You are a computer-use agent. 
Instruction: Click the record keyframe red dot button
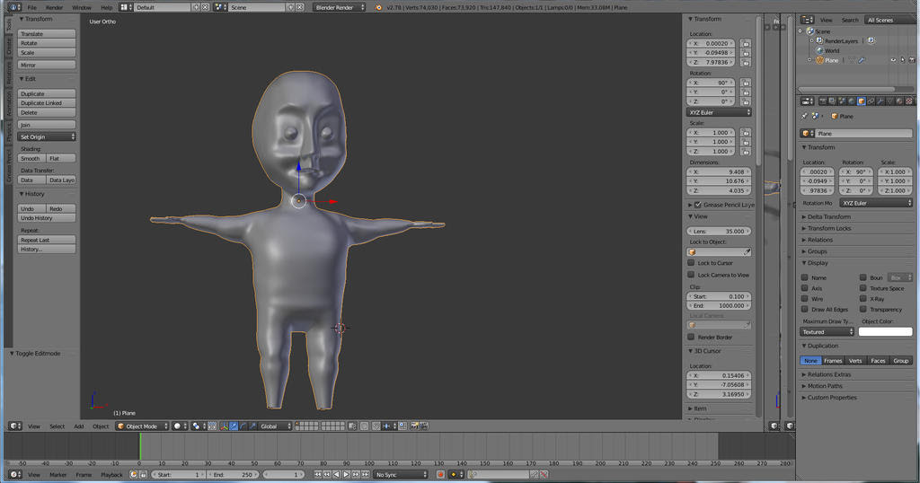point(440,474)
